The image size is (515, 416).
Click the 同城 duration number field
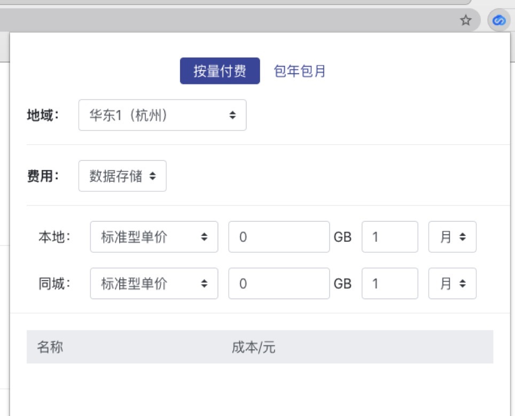coord(390,283)
